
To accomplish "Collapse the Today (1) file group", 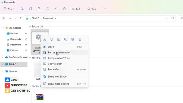I will [30, 27].
